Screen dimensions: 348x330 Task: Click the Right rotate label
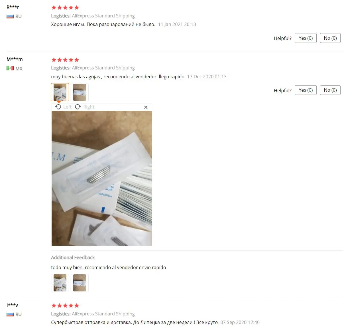[x=89, y=107]
